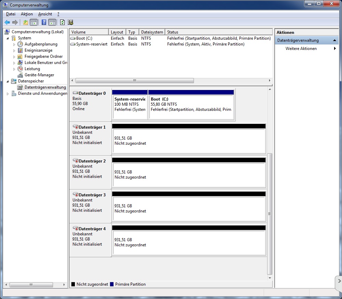
Task: Sort by the Typ column header
Action: (132, 32)
